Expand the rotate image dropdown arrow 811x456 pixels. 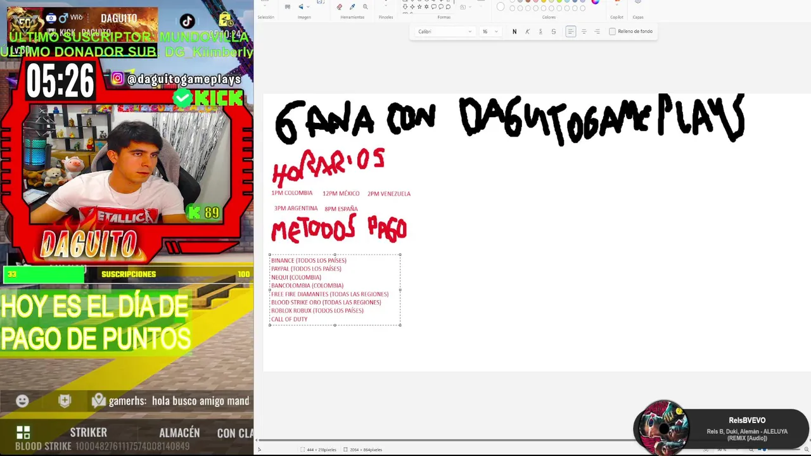click(x=308, y=7)
